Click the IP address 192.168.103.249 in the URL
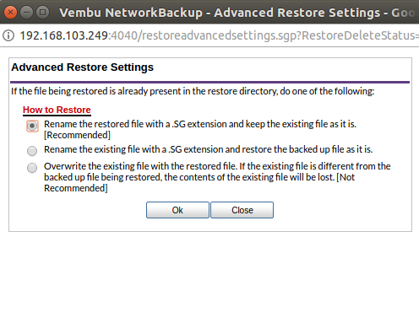This screenshot has height=323, width=419. 64,35
